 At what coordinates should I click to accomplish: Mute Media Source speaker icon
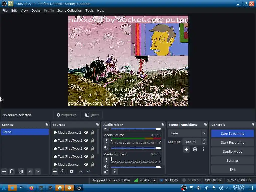106,147
